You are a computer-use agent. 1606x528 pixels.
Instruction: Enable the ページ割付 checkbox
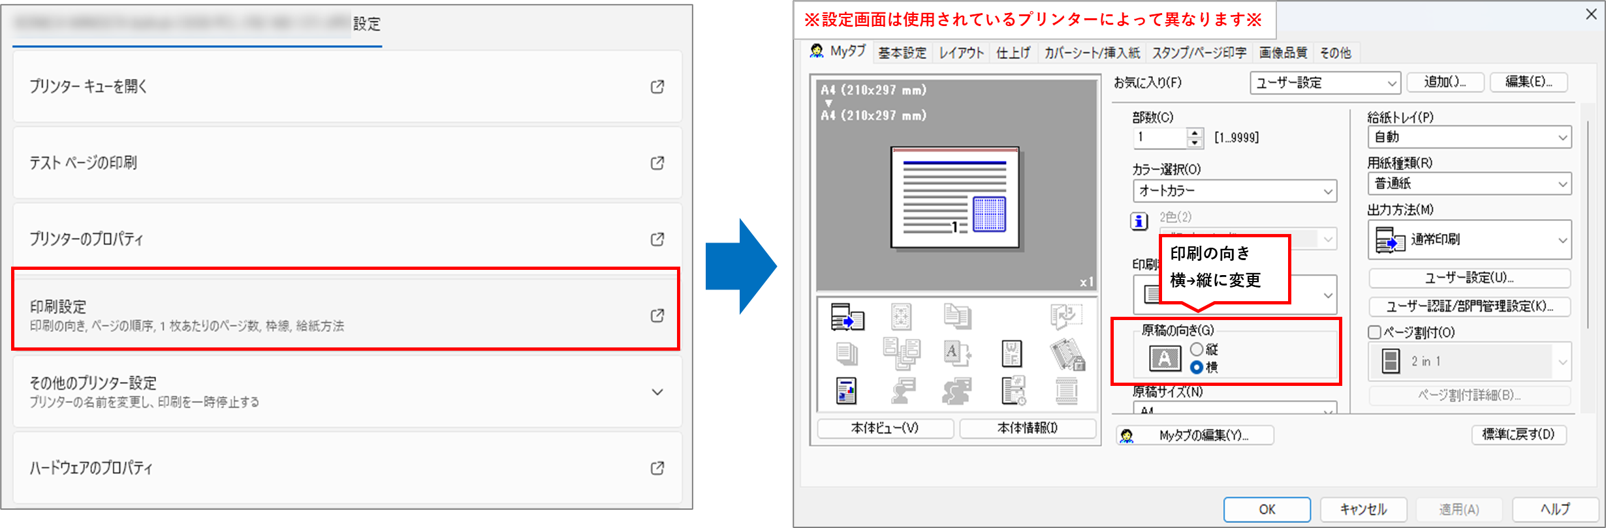(1374, 332)
